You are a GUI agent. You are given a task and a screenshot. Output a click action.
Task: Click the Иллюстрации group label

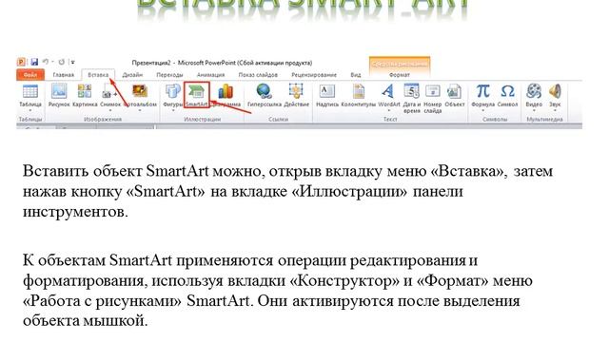point(202,120)
